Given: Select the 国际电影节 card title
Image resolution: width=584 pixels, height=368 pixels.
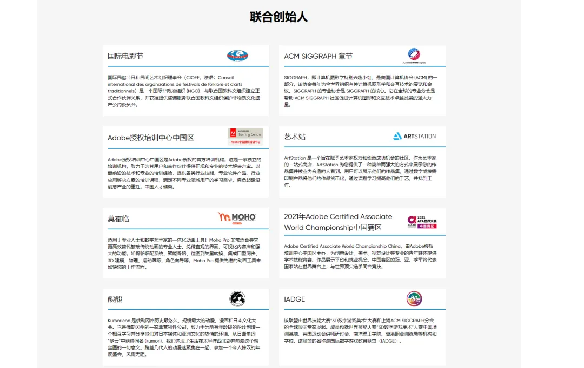Looking at the screenshot, I should click(x=125, y=56).
